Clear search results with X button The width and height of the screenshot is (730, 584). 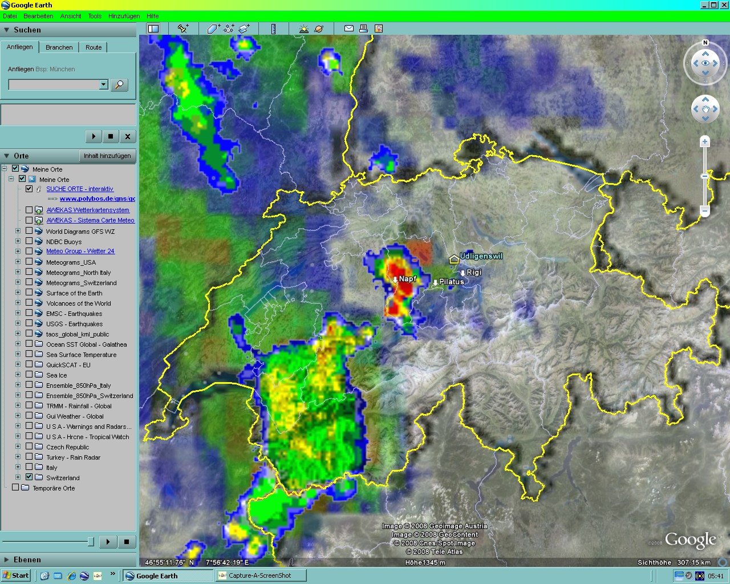128,136
